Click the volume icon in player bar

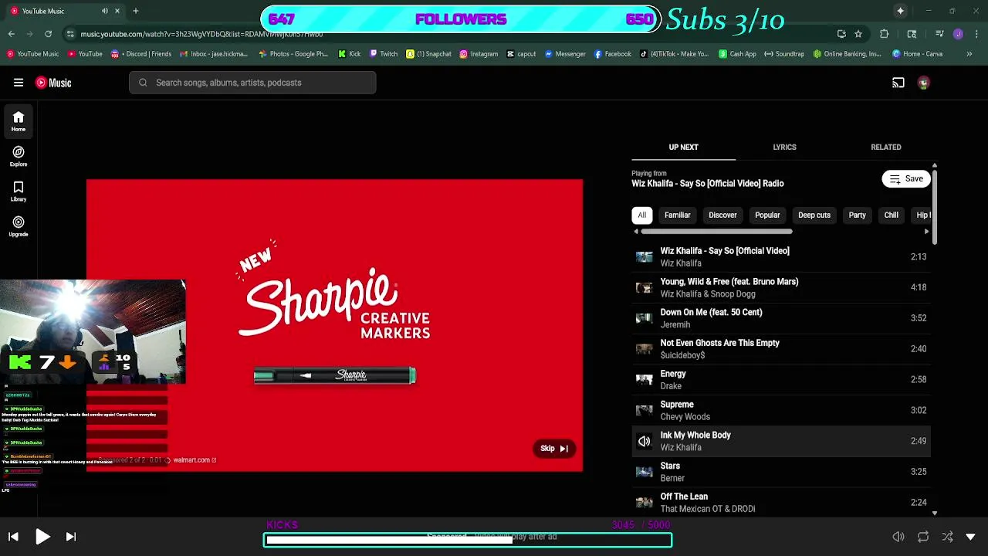point(898,537)
